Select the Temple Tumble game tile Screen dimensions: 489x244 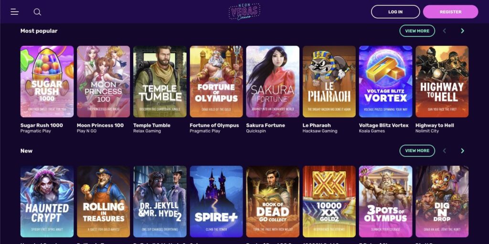click(x=160, y=81)
